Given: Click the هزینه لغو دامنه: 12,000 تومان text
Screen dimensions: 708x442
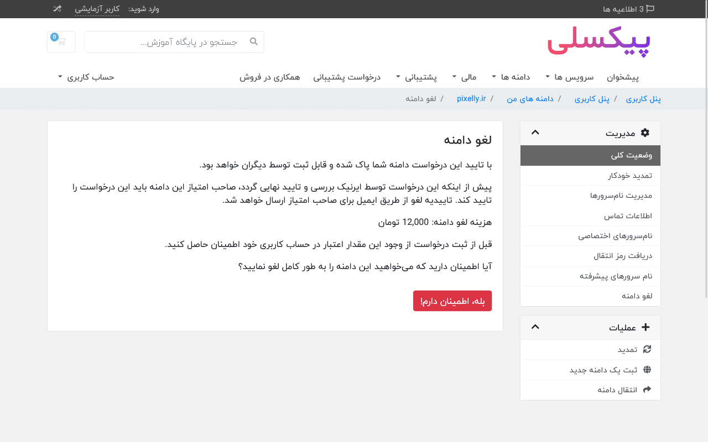Looking at the screenshot, I should click(x=435, y=223).
